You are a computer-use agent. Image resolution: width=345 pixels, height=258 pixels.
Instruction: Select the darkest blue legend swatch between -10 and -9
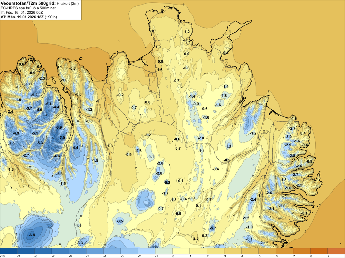(9, 251)
